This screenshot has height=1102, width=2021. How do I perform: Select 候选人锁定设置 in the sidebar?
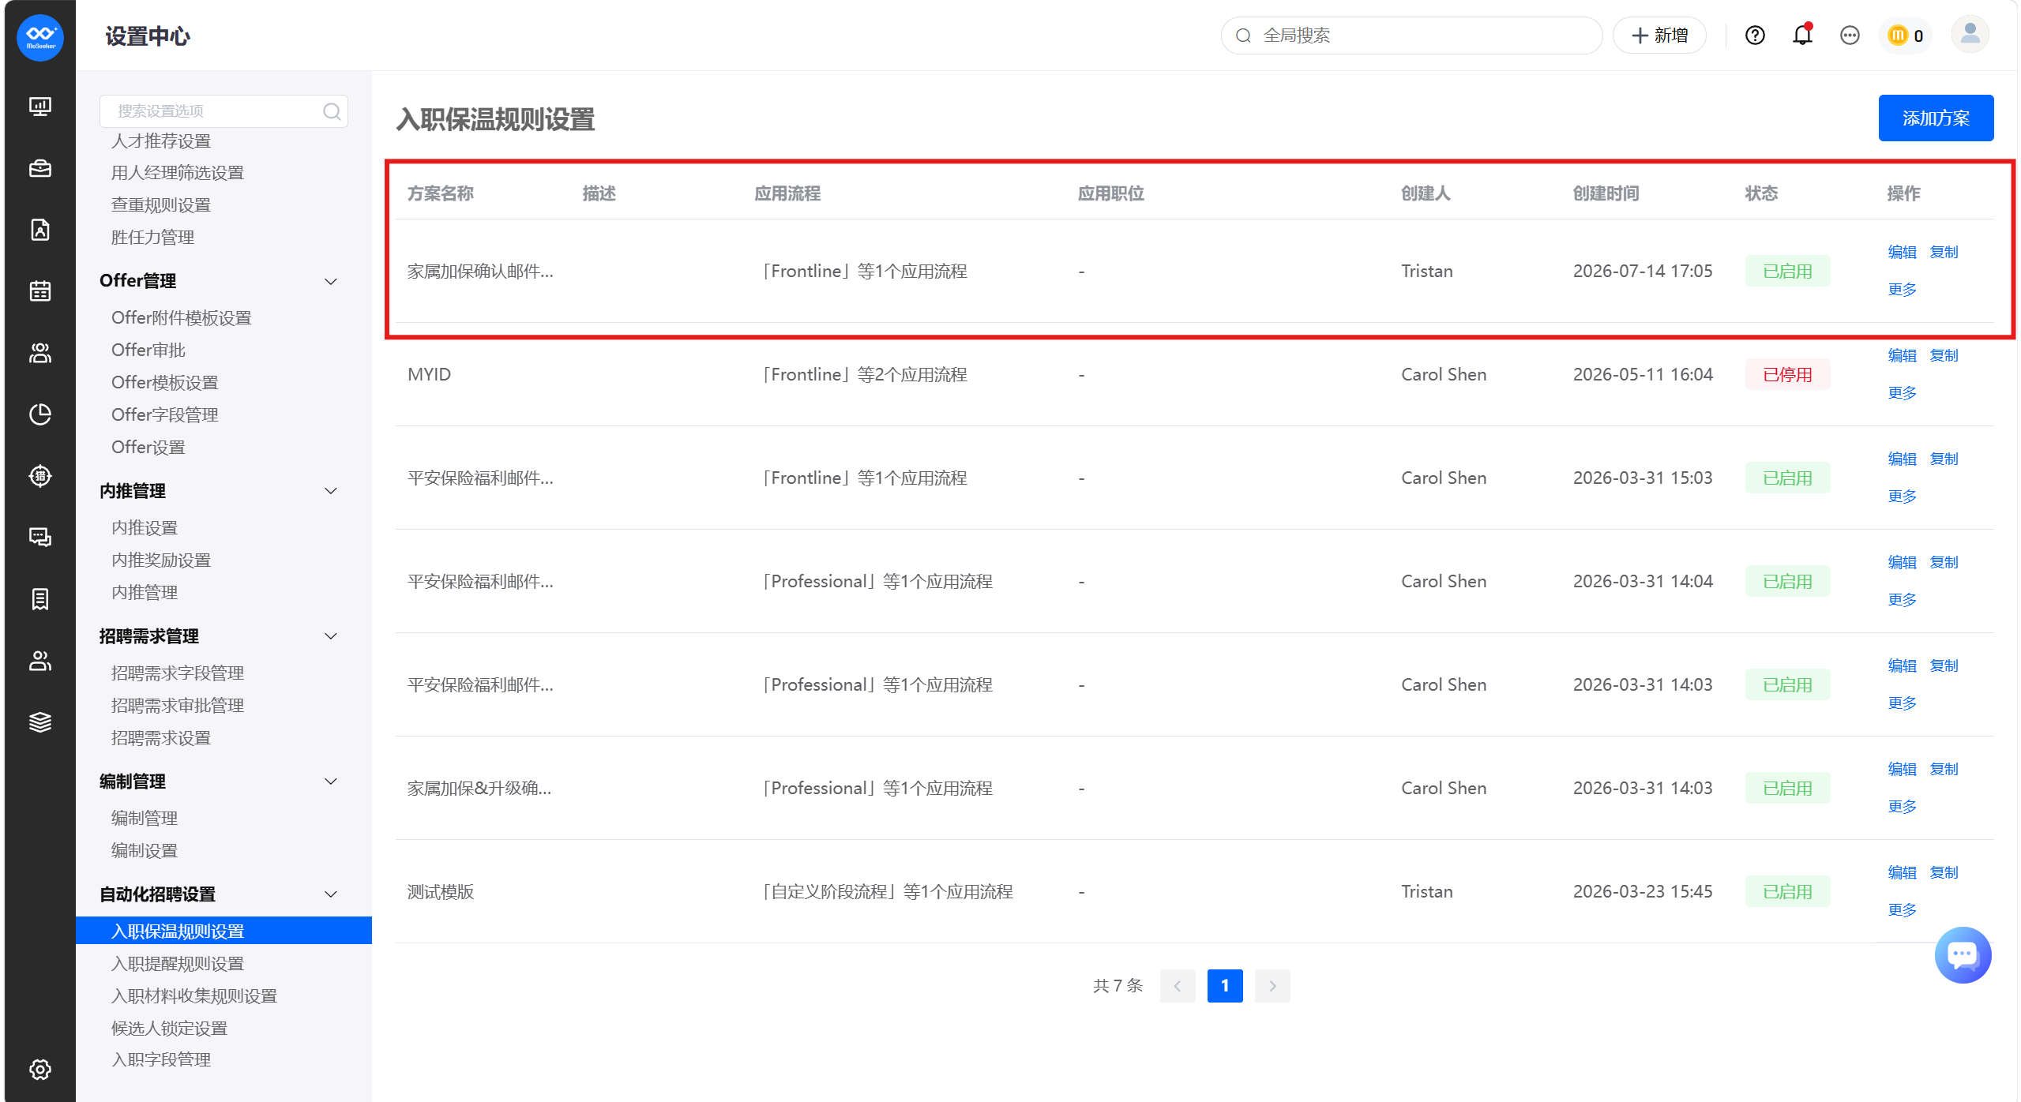coord(169,1029)
